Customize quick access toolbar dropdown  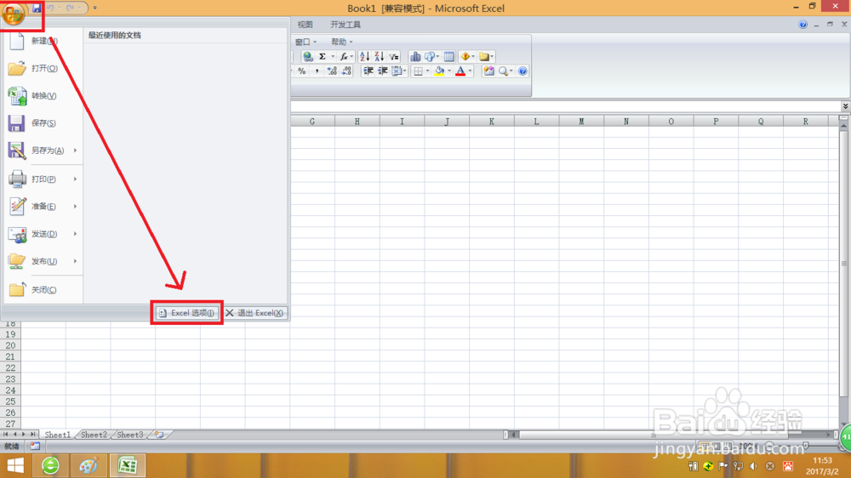(x=95, y=9)
